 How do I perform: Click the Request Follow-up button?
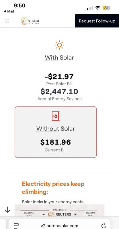97,21
